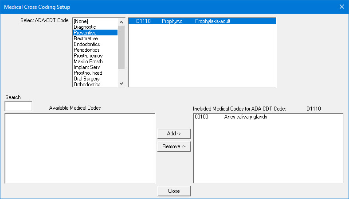
Task: Select Diagnostic in ADA-CDT category list
Action: click(85, 27)
